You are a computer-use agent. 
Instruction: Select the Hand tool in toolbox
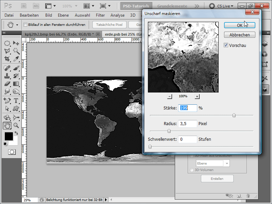7,125
